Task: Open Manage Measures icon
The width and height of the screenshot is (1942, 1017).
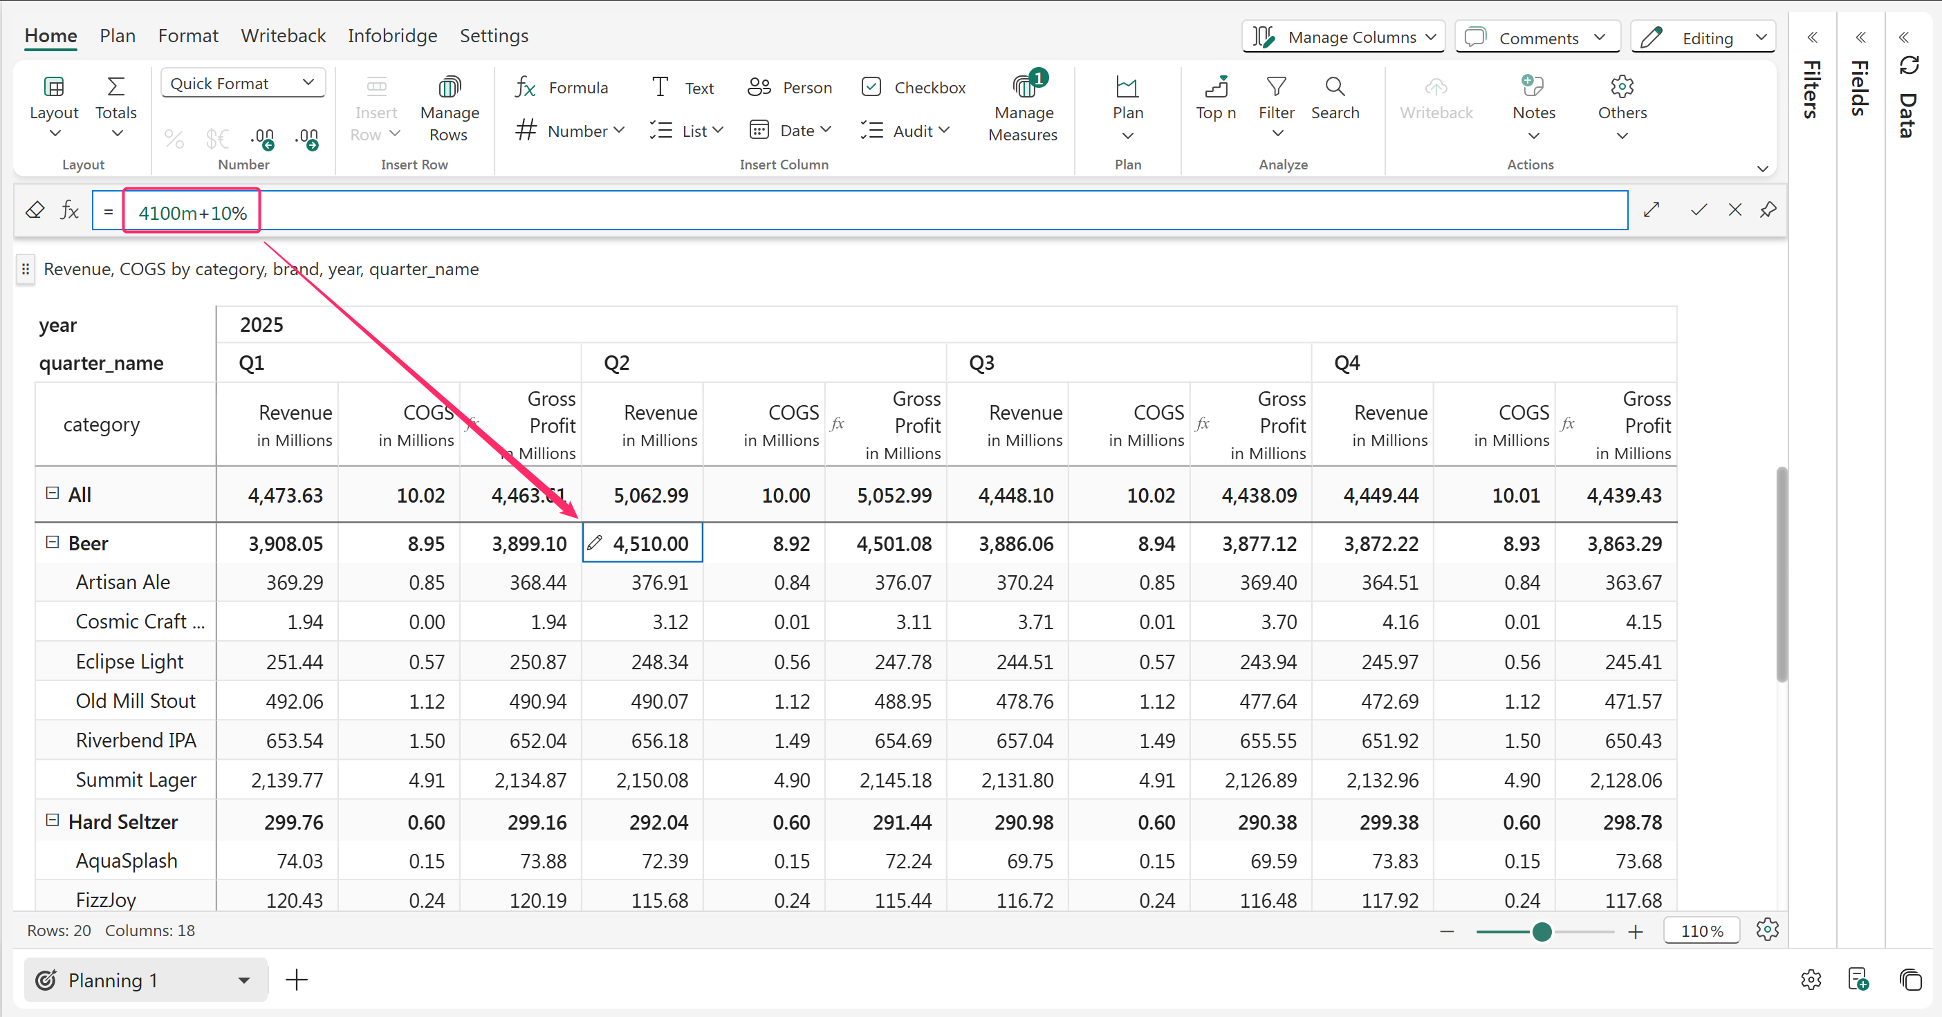Action: click(1023, 87)
